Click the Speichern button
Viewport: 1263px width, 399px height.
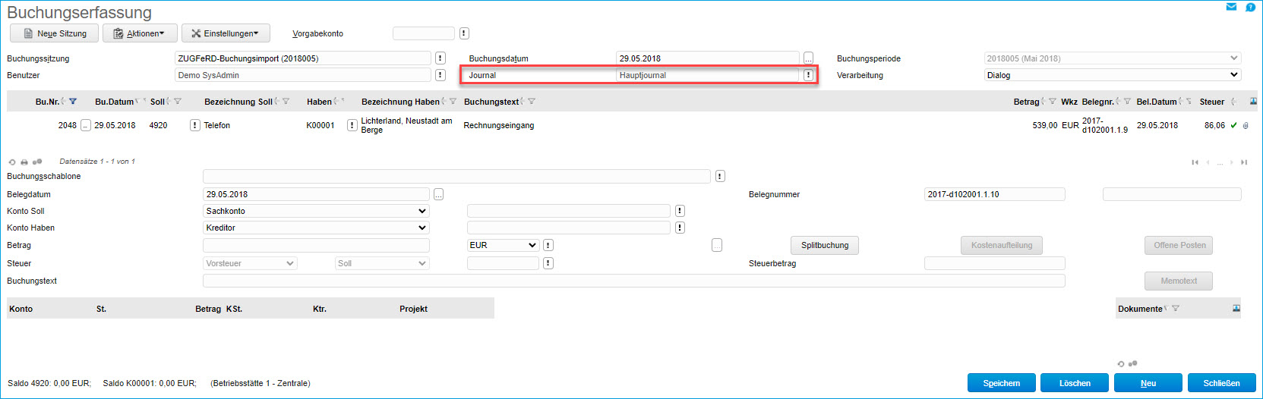pos(1001,383)
